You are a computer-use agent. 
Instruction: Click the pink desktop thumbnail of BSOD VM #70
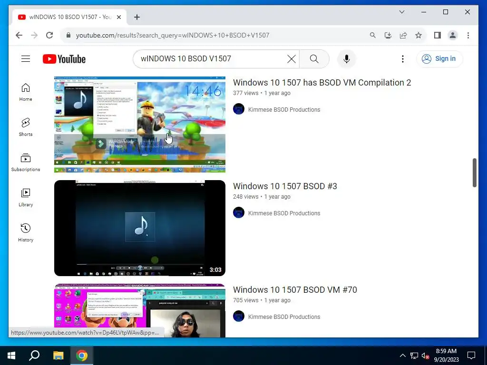[x=140, y=311]
